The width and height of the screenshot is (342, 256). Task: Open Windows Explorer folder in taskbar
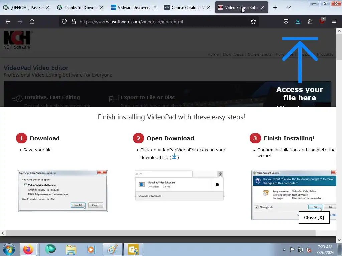pyautogui.click(x=71, y=250)
